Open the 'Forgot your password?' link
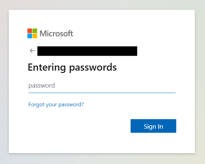Screen dimensions: 205x164 pos(56,105)
